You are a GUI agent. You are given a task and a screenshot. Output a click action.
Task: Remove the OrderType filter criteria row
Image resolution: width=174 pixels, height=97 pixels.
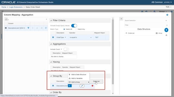(53, 37)
